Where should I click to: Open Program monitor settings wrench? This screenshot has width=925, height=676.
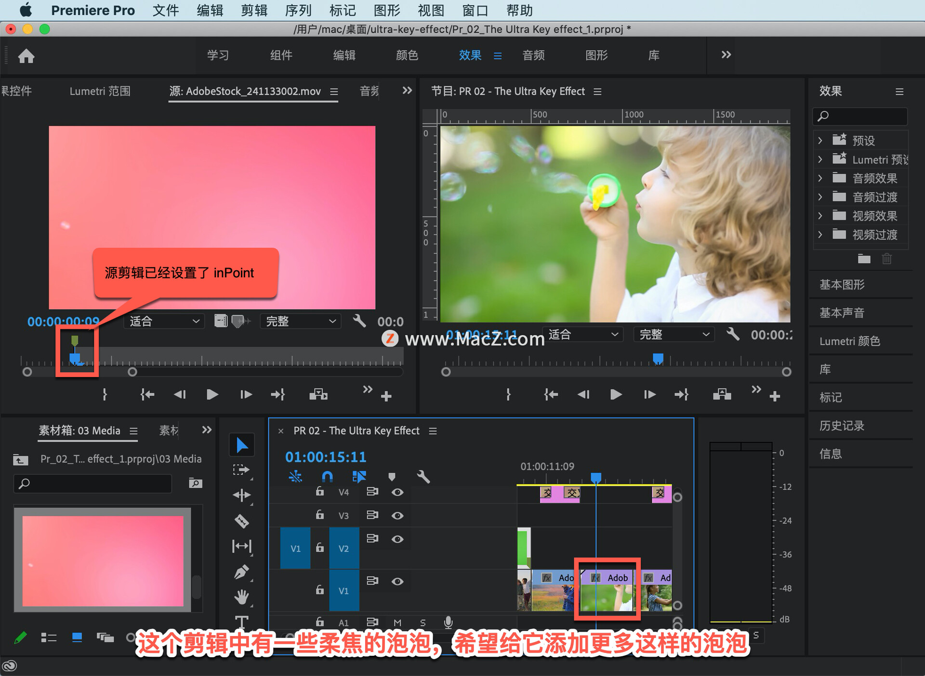(x=733, y=334)
